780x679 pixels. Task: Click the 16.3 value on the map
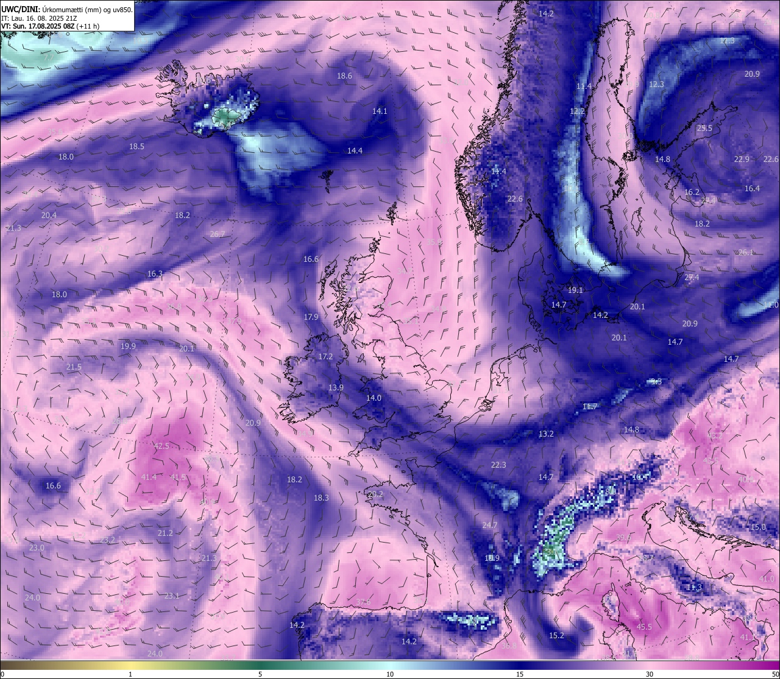click(155, 273)
